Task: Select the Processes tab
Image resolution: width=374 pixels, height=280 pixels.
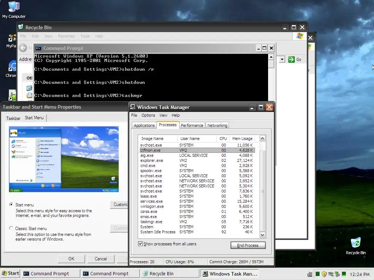Action: (168, 125)
